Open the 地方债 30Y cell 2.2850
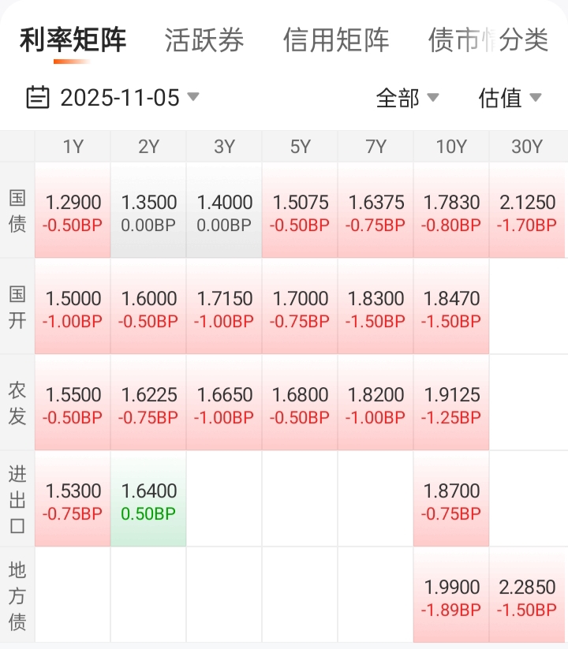The height and width of the screenshot is (649, 568). pyautogui.click(x=527, y=596)
